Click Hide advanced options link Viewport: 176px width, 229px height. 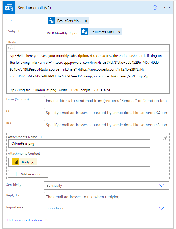click(x=25, y=220)
